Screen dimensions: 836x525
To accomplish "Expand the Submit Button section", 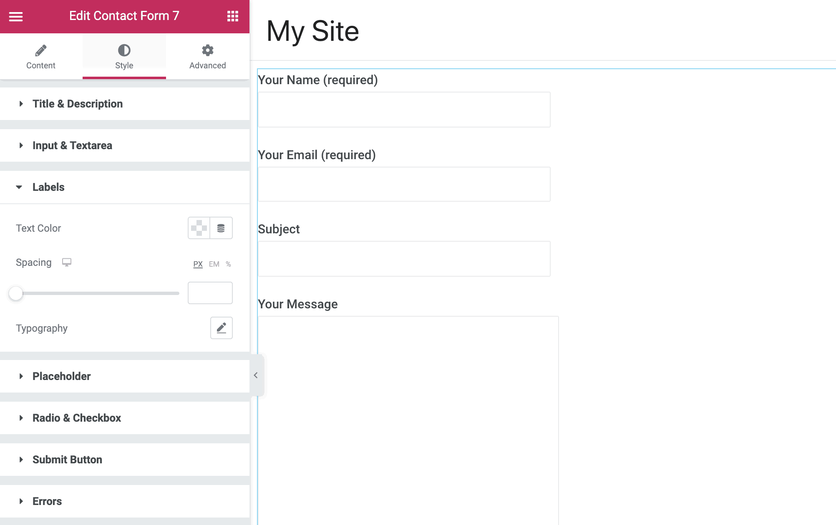I will click(67, 460).
